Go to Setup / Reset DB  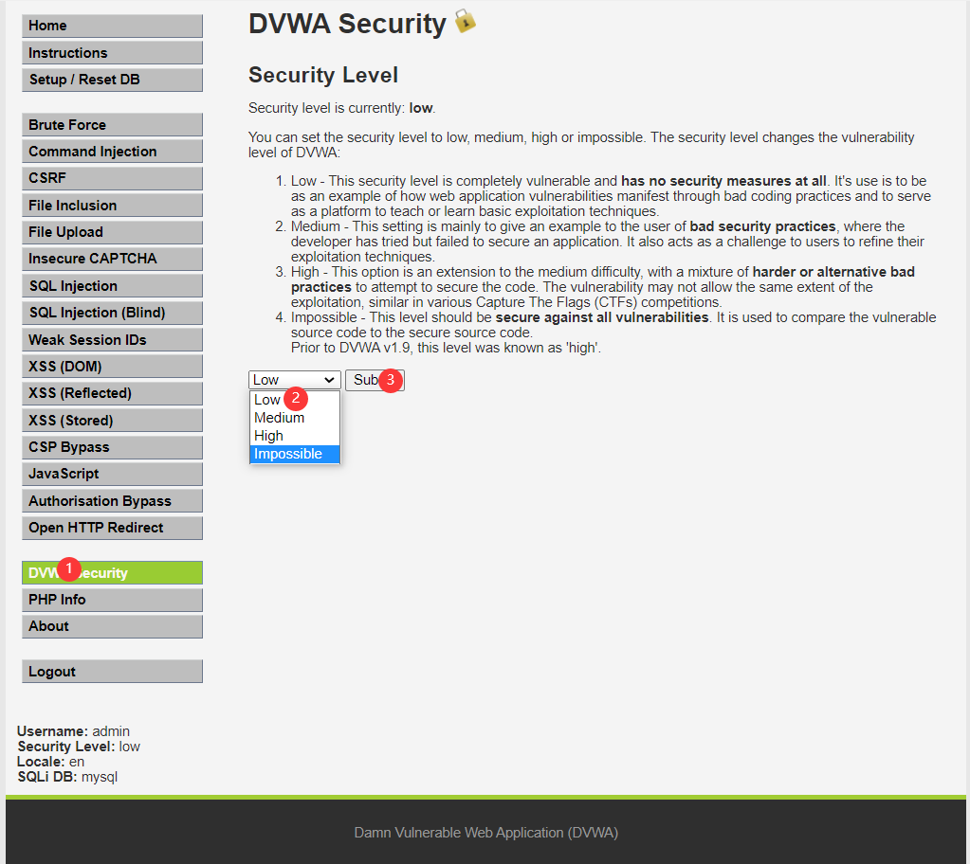click(x=112, y=80)
